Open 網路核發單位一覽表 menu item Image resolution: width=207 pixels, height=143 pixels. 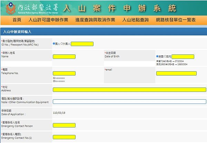176,20
